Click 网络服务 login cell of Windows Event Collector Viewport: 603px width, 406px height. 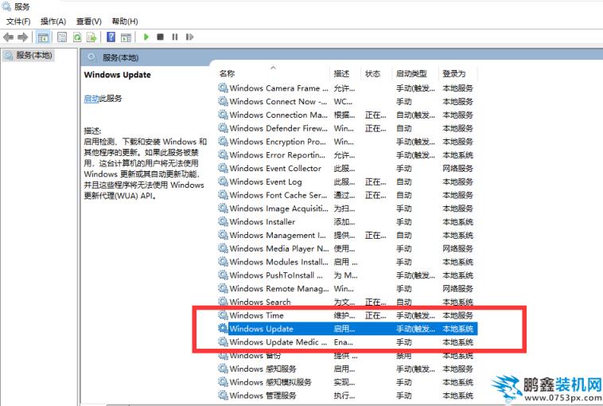pyautogui.click(x=457, y=168)
